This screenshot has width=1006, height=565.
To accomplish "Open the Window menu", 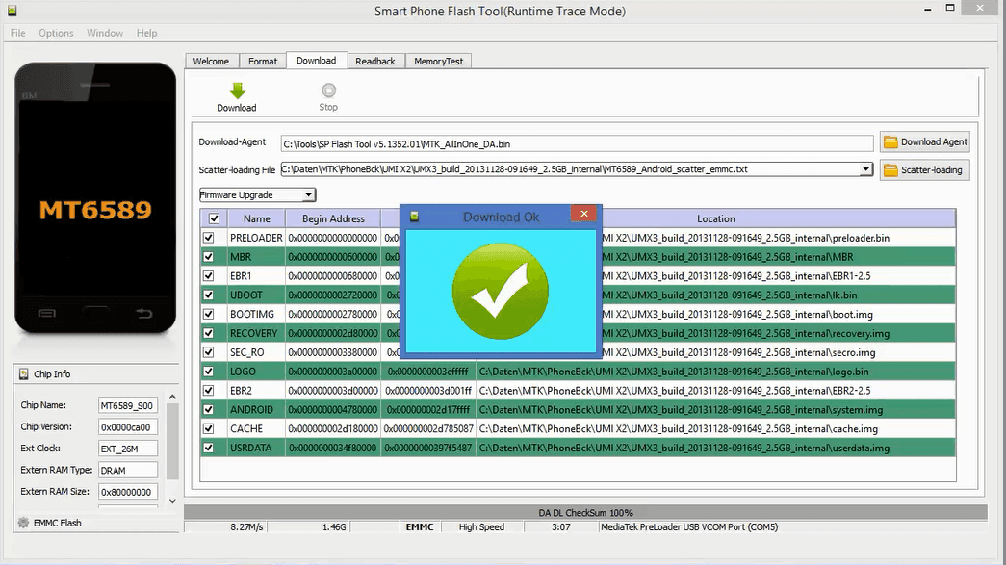I will (105, 33).
